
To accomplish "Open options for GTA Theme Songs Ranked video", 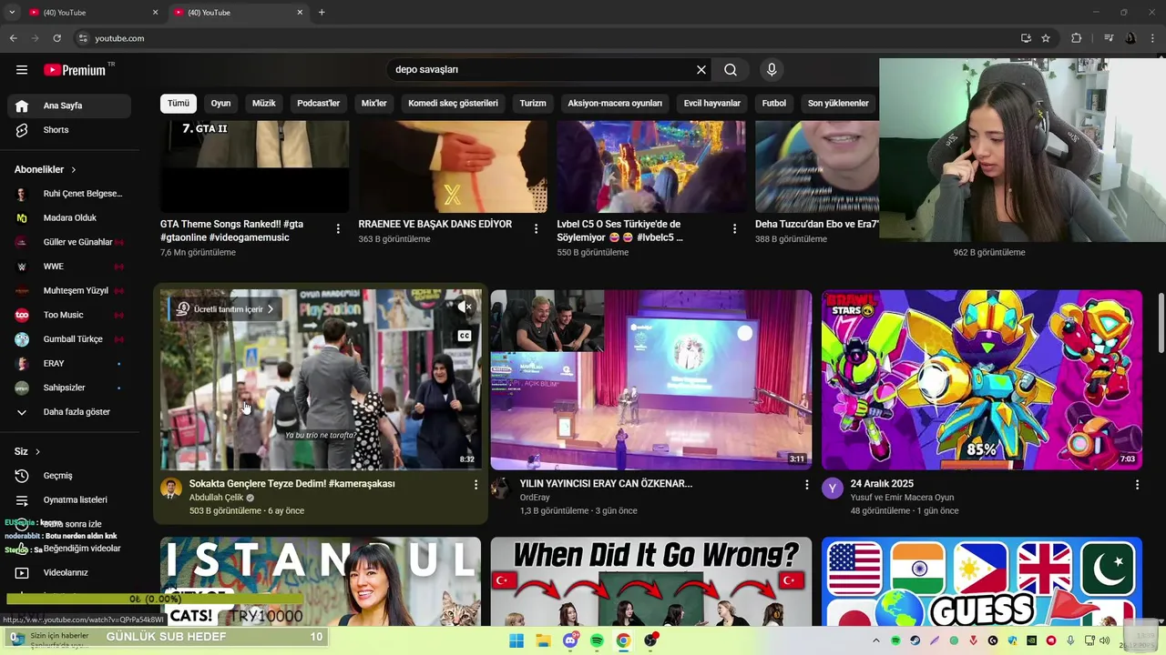I will (x=338, y=229).
